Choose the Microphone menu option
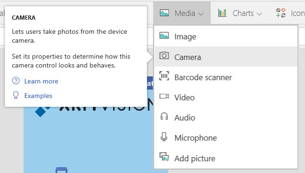The width and height of the screenshot is (305, 173). coord(226,138)
